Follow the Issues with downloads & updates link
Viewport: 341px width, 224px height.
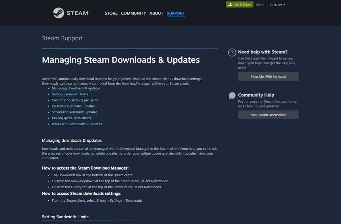click(x=77, y=124)
